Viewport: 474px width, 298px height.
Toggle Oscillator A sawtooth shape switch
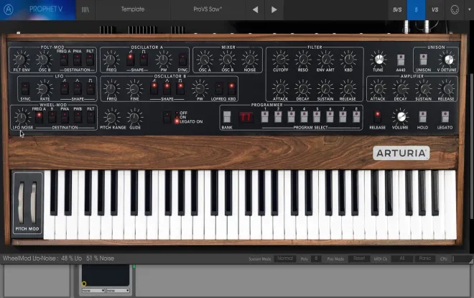[130, 60]
